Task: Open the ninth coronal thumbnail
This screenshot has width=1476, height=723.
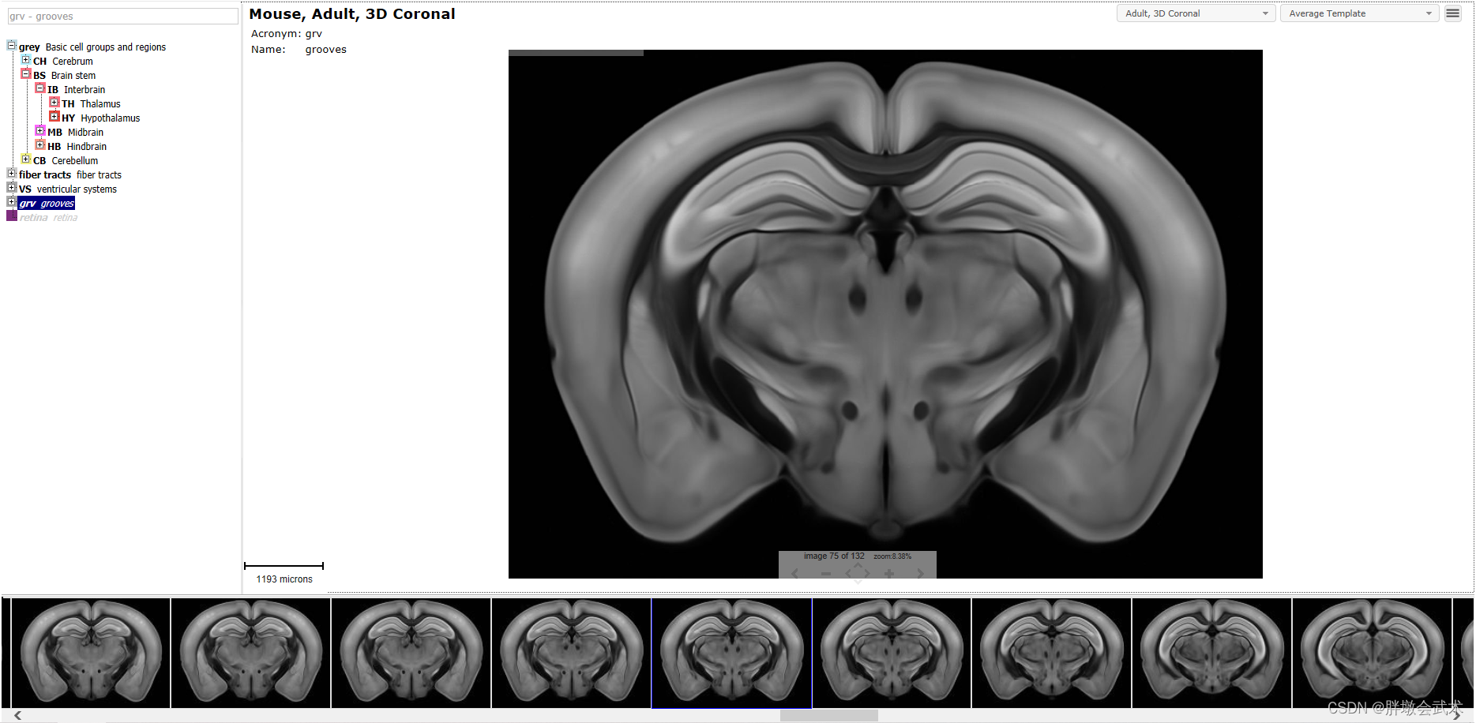Action: (x=1372, y=653)
